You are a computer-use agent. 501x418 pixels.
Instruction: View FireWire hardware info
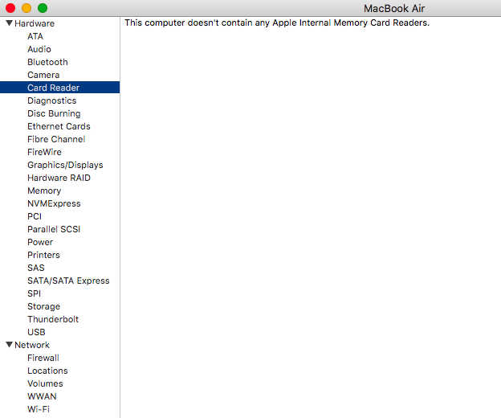44,152
